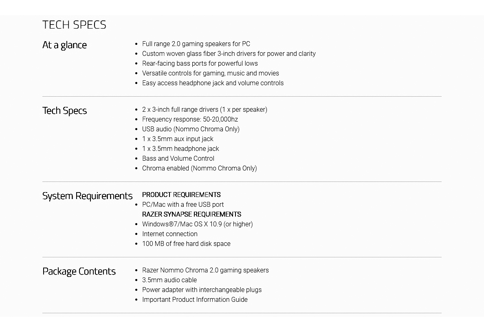Viewport: 484px width, 332px height.
Task: Click Razer Nommo Chroma 2.0 gaming speakers item
Action: point(205,270)
